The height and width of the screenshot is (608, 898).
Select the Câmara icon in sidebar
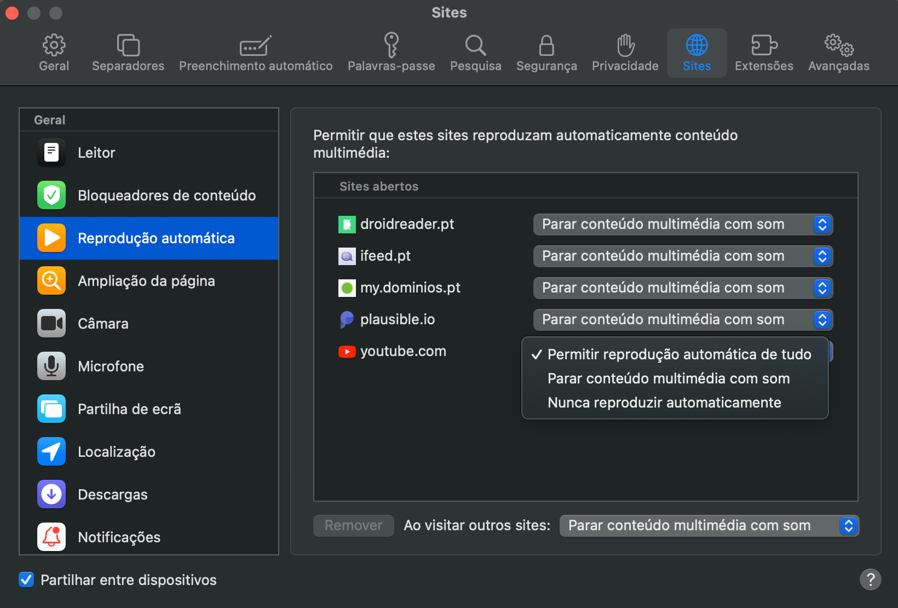tap(51, 323)
